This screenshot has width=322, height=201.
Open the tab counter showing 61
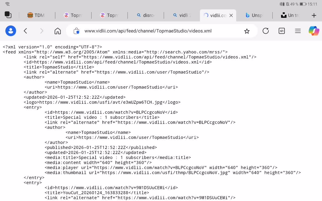[x=282, y=31]
